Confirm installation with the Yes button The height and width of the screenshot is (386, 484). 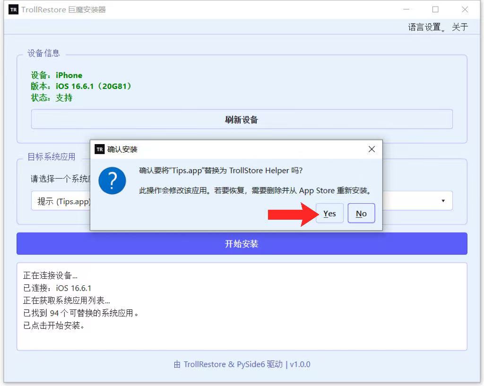pyautogui.click(x=329, y=213)
